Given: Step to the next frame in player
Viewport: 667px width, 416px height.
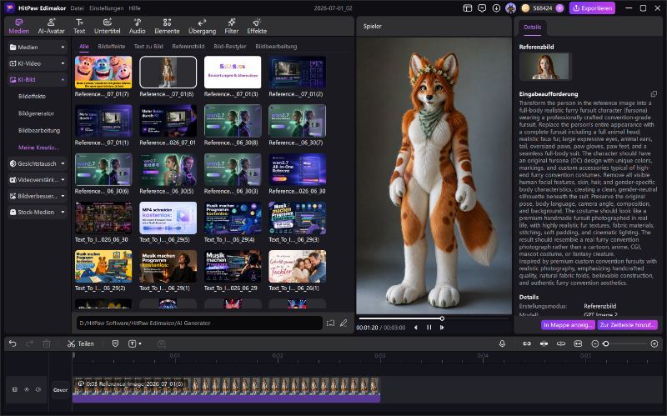Looking at the screenshot, I should (x=442, y=328).
